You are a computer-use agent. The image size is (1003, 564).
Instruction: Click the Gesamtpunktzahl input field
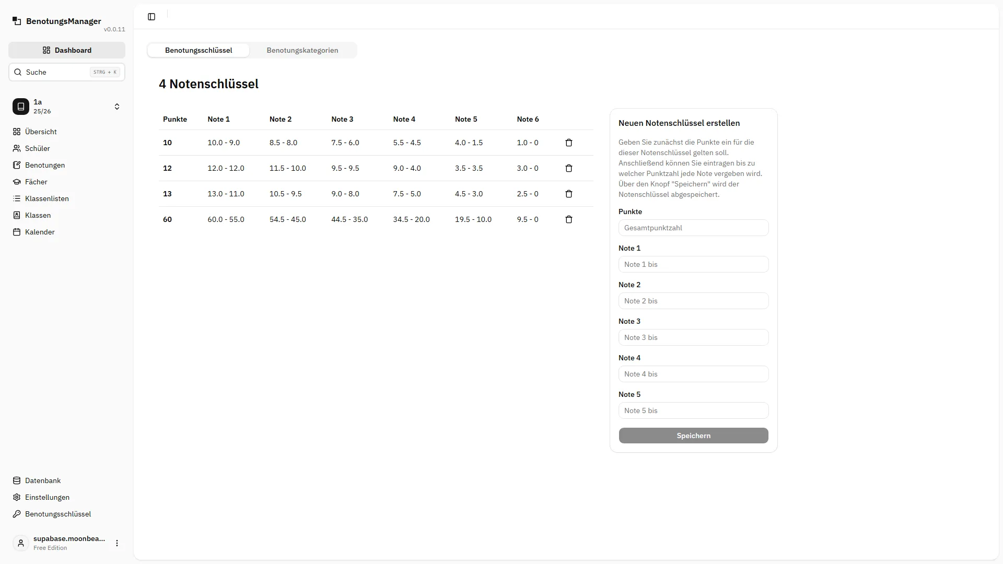[x=693, y=228]
